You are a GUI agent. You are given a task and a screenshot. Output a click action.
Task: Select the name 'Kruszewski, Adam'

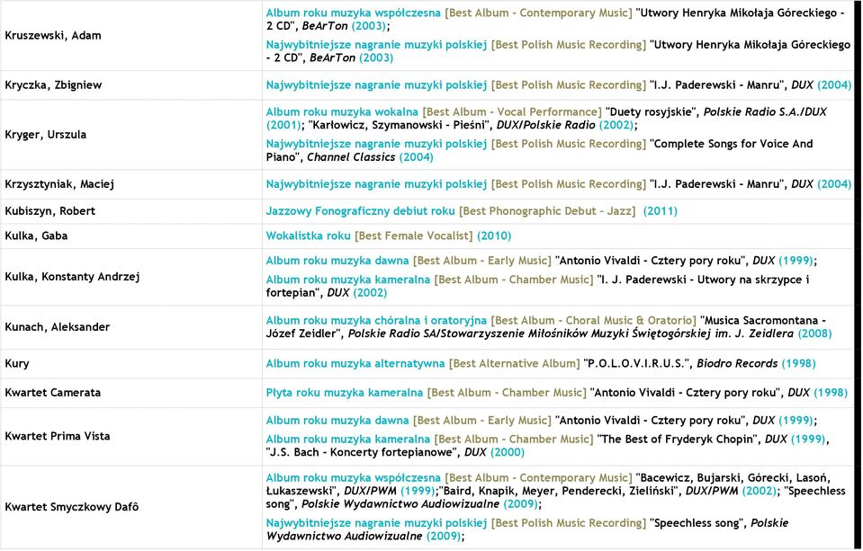point(53,36)
